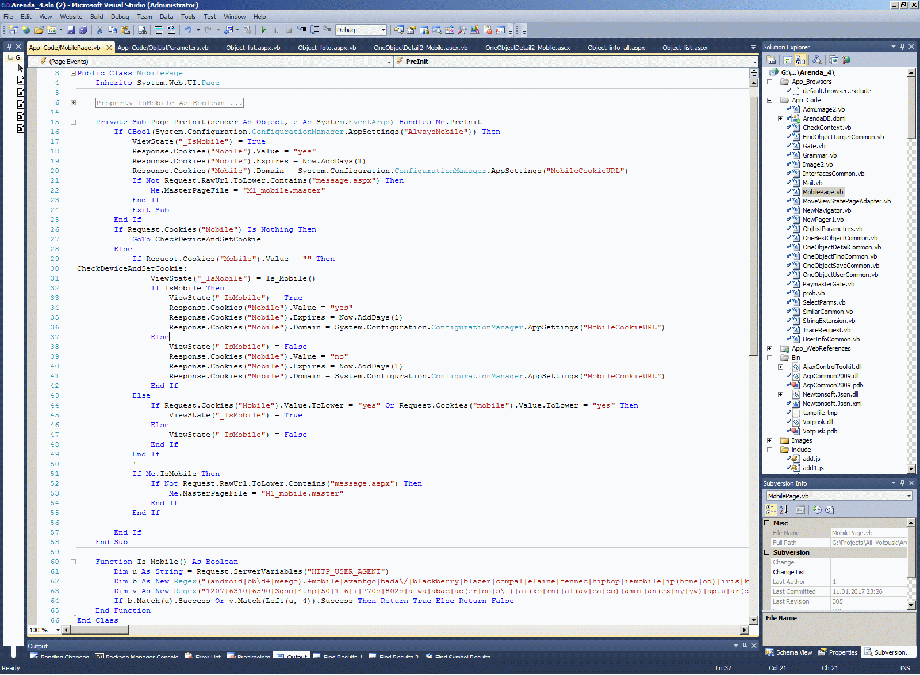Collapse the App_Code folder in tree
Image resolution: width=920 pixels, height=676 pixels.
(769, 100)
